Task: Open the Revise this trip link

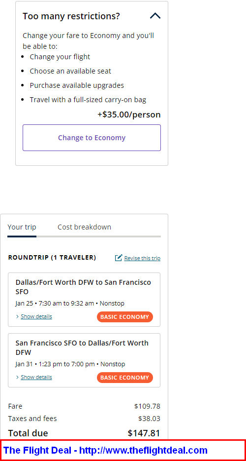Action: [142, 258]
